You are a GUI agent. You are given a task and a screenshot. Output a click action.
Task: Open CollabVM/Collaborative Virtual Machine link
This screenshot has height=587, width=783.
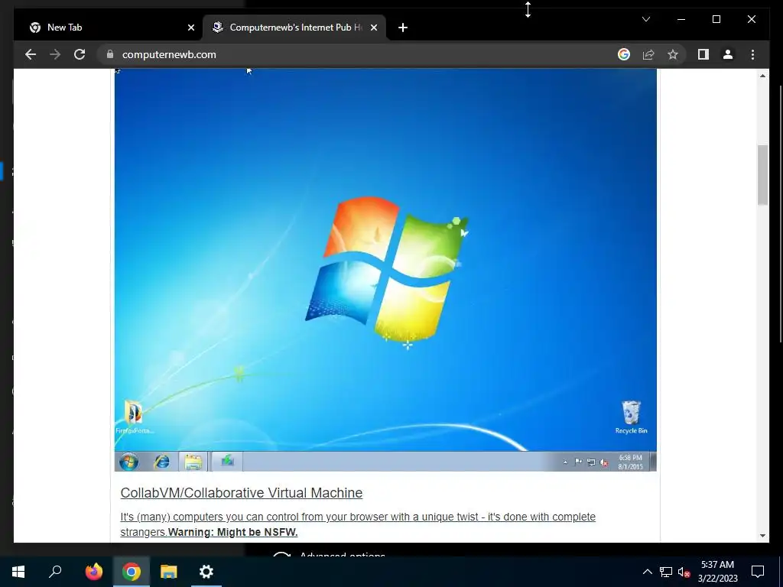click(241, 493)
